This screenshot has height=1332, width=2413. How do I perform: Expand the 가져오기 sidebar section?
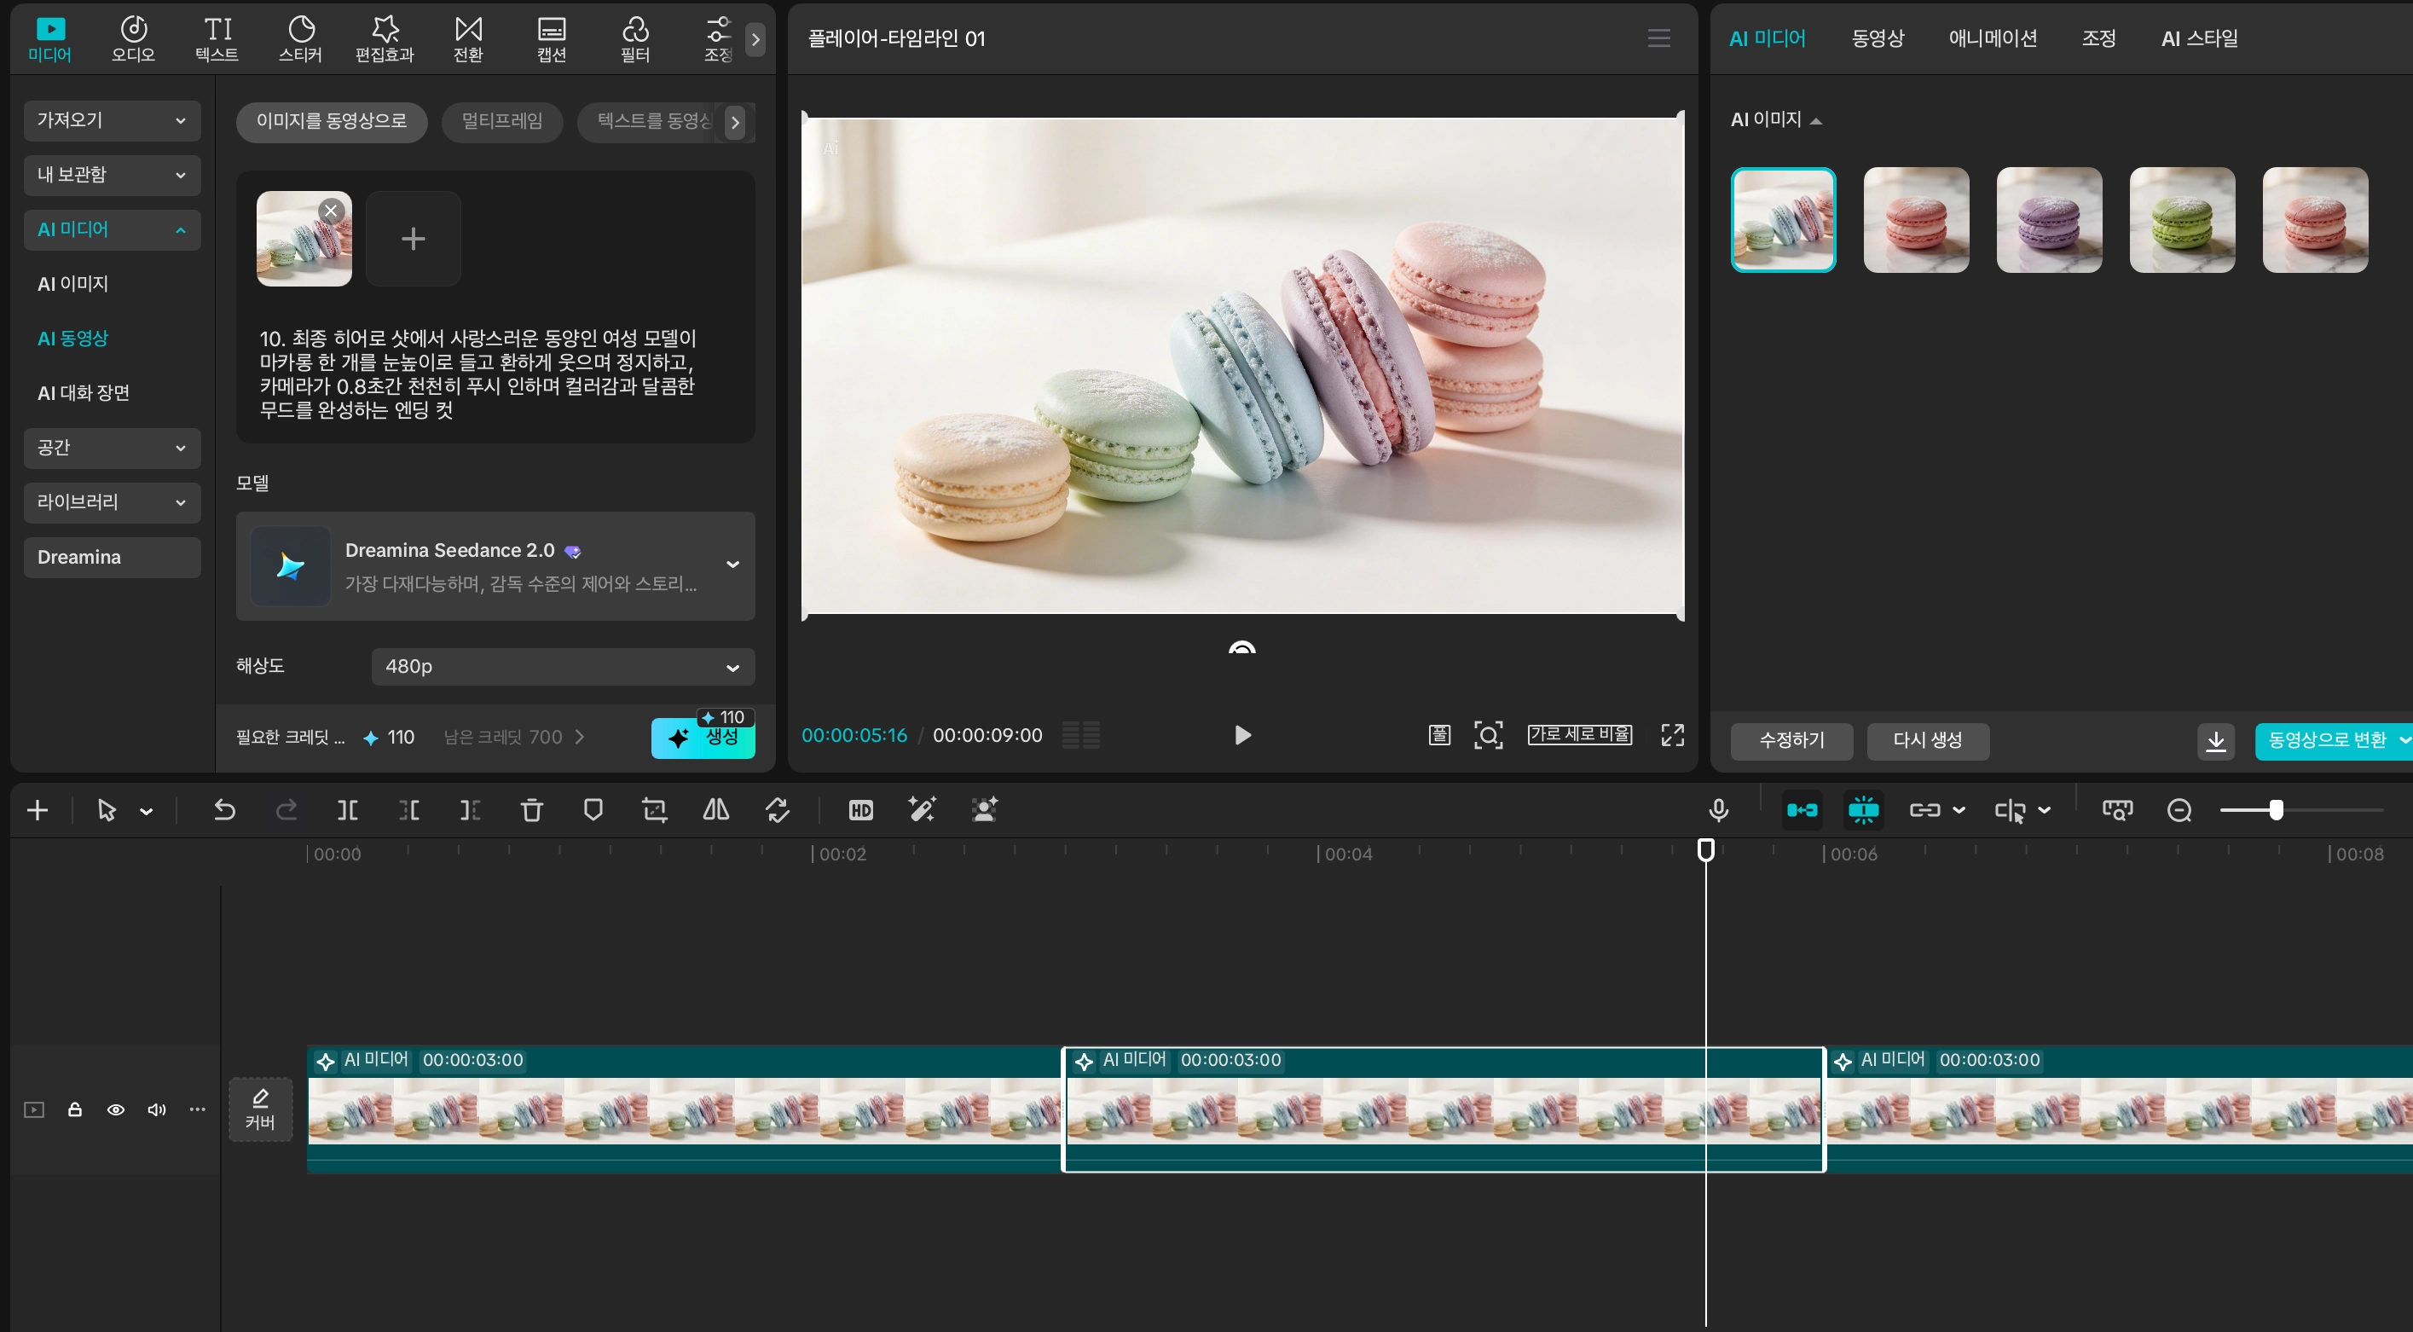pyautogui.click(x=113, y=121)
